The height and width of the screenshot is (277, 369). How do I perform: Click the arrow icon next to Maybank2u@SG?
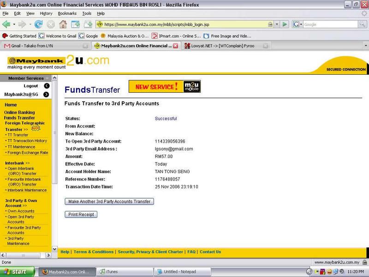click(47, 95)
